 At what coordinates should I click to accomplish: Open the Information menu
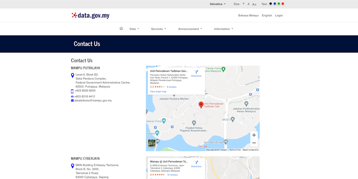tap(223, 29)
